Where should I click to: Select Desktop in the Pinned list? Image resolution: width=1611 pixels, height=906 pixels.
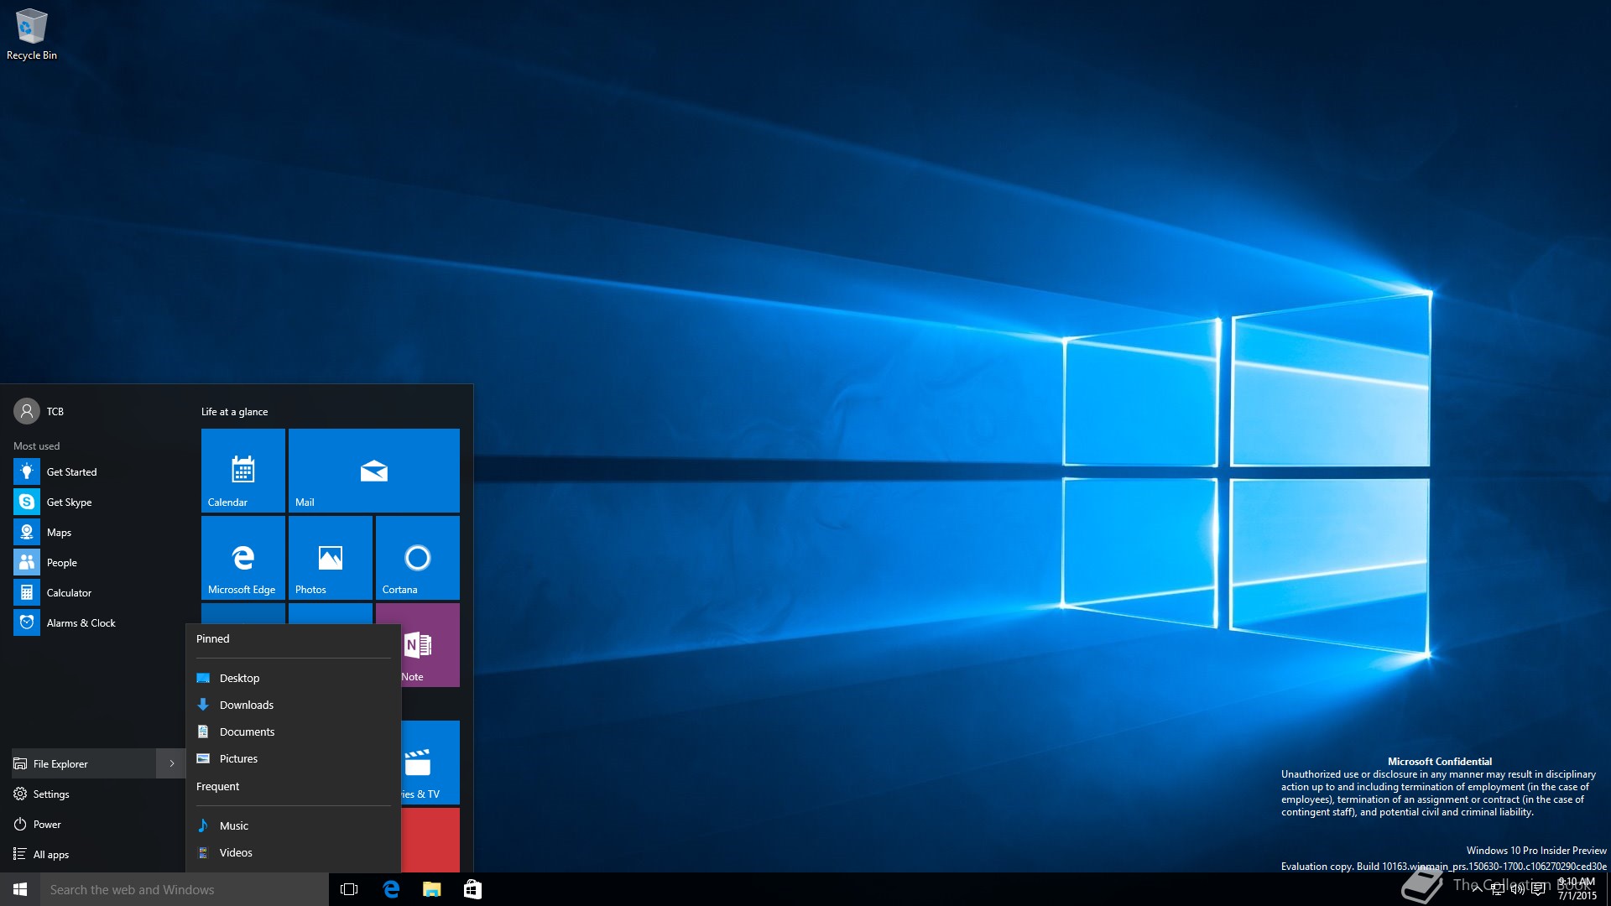coord(293,678)
